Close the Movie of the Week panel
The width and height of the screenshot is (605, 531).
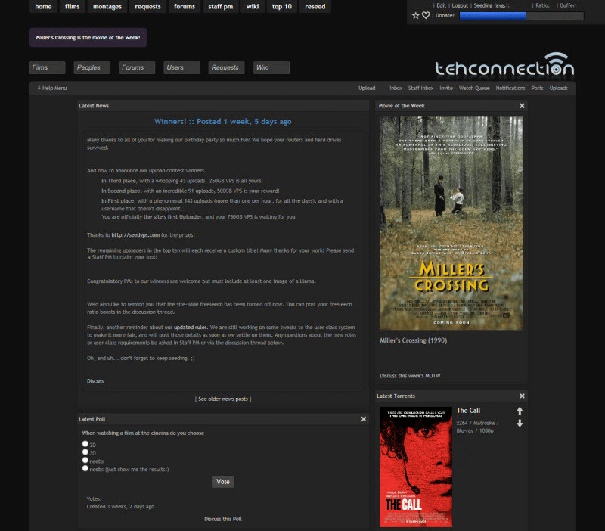[x=522, y=106]
